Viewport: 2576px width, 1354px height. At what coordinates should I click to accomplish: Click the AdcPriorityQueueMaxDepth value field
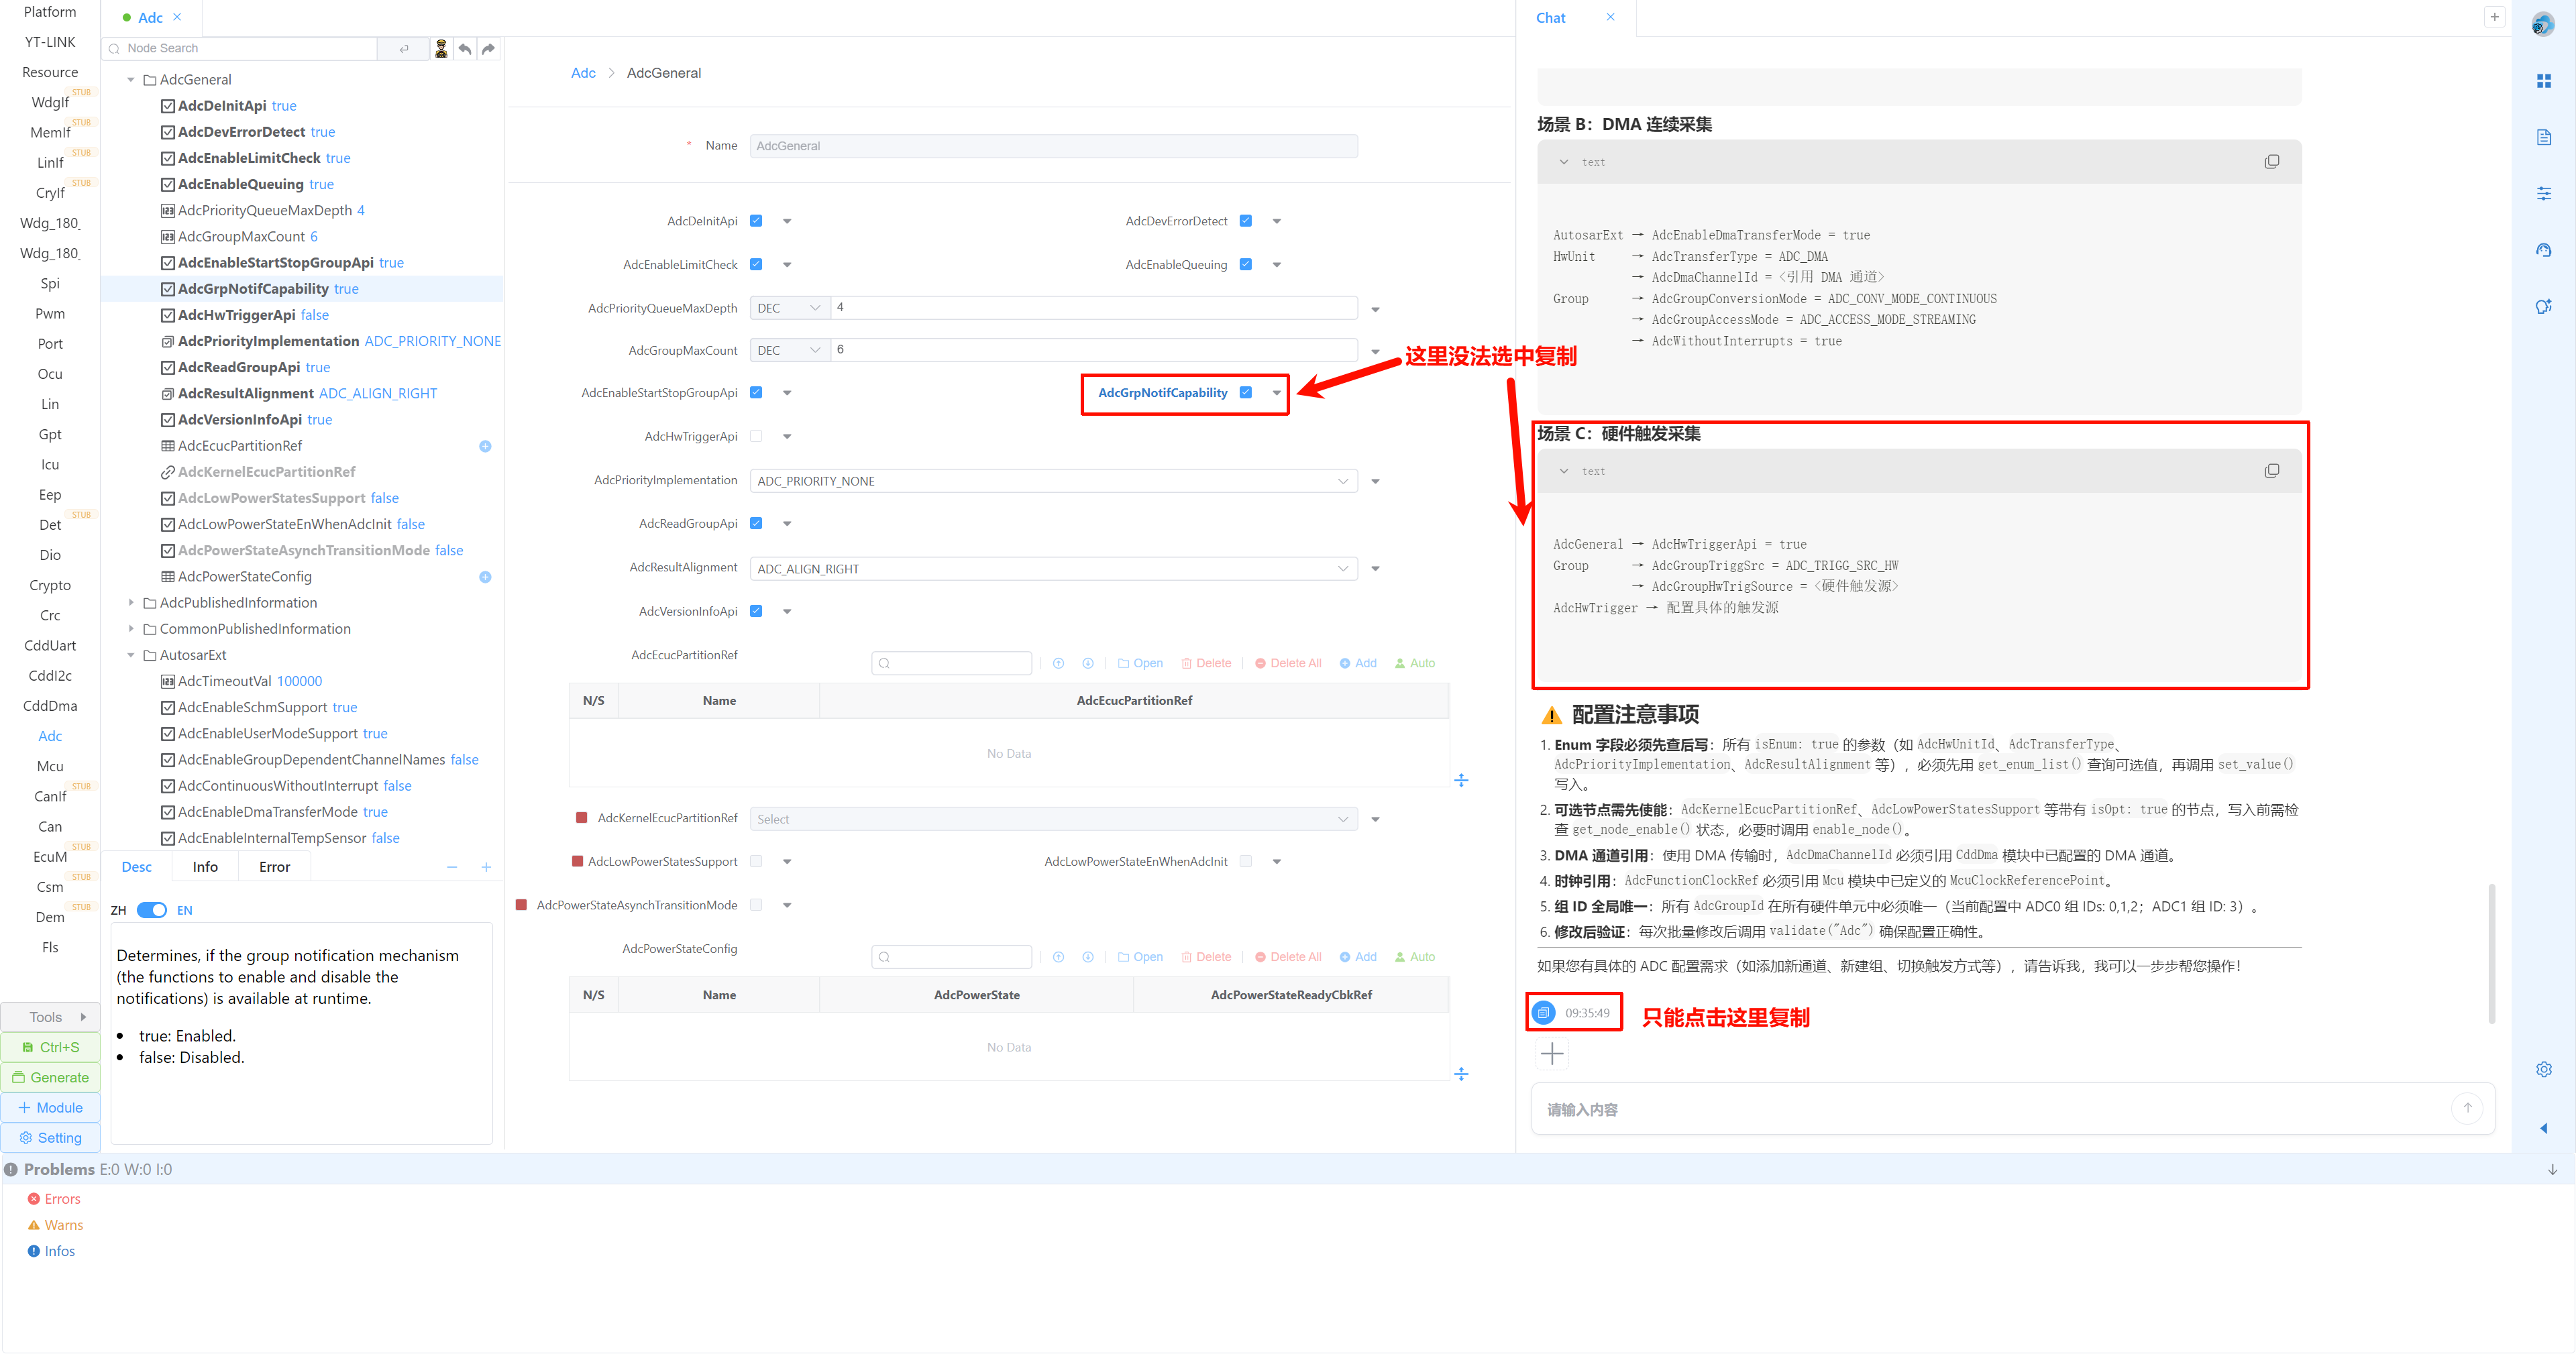click(1093, 308)
